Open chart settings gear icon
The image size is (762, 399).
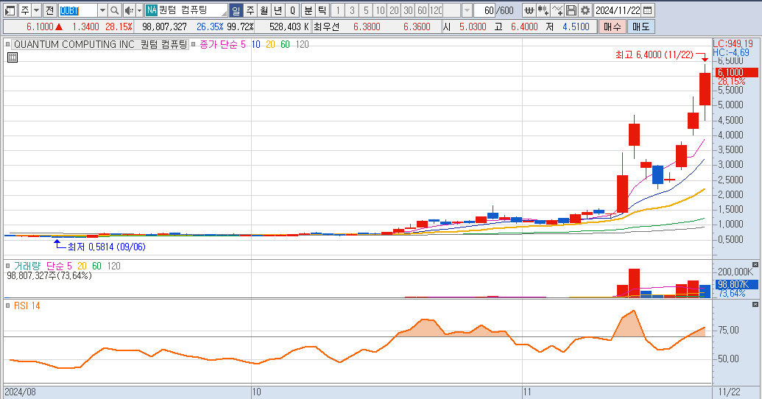point(585,10)
